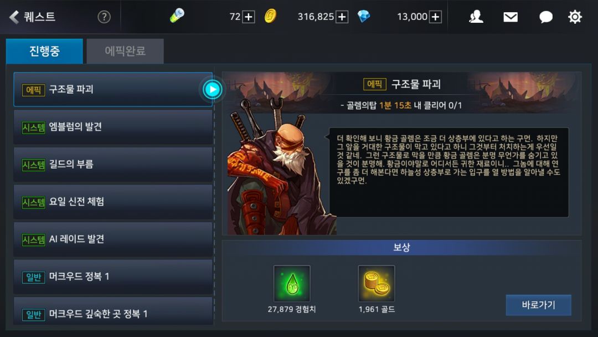
Task: Click the blue play button on 구조물 파괴
Action: (x=213, y=90)
